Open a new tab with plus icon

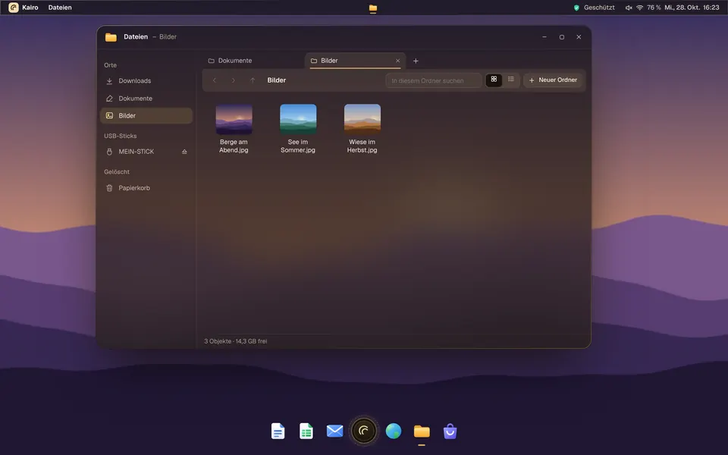point(416,61)
